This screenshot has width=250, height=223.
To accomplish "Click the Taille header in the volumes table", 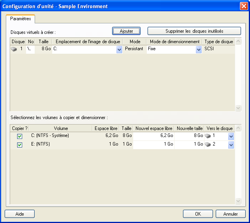I will tap(126, 128).
